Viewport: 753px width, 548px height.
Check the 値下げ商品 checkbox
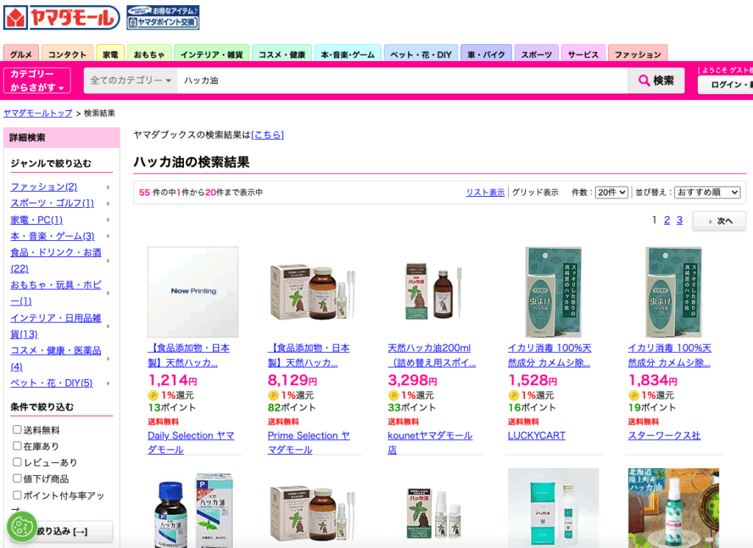click(x=18, y=478)
